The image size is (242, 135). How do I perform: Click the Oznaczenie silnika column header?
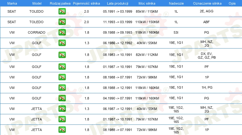[x=207, y=3]
